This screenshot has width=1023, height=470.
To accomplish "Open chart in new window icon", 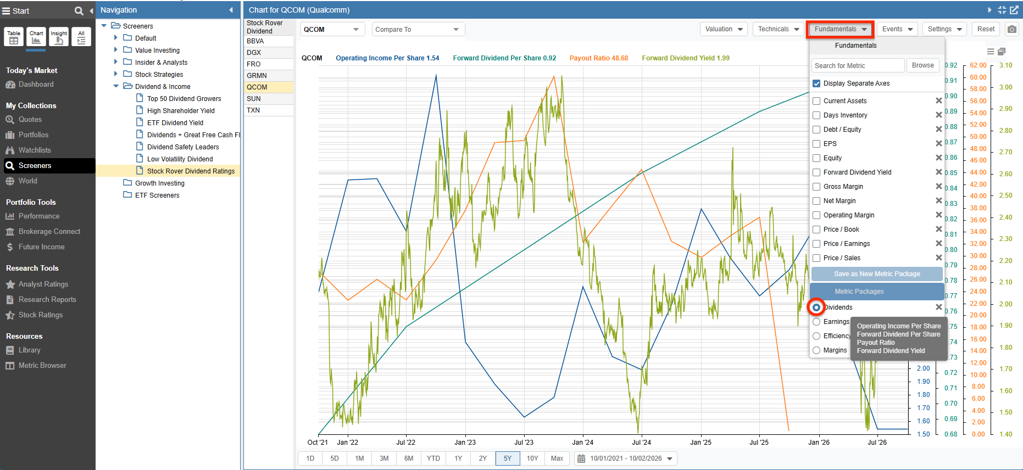I will pyautogui.click(x=1014, y=10).
